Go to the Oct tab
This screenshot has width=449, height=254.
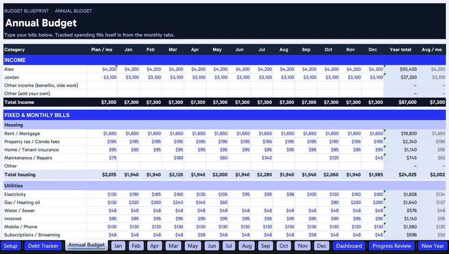(284, 246)
